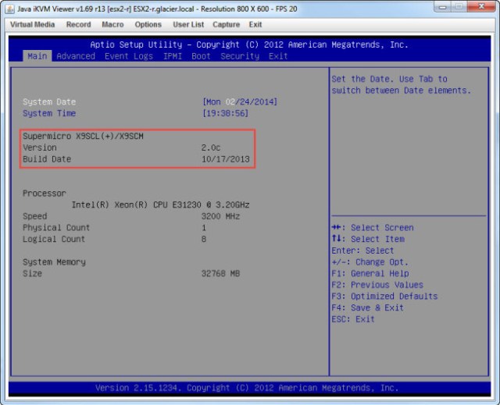Click the F2: Previous Values hint
This screenshot has width=500, height=405.
click(x=377, y=285)
